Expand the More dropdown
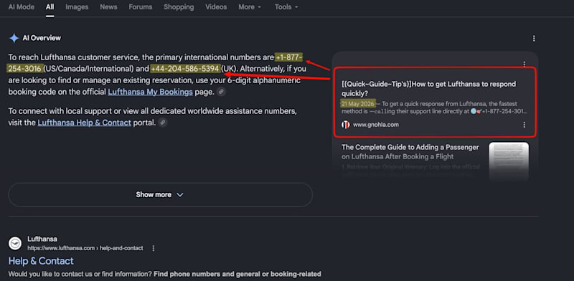Viewport: 574px width, 281px height. coord(250,7)
